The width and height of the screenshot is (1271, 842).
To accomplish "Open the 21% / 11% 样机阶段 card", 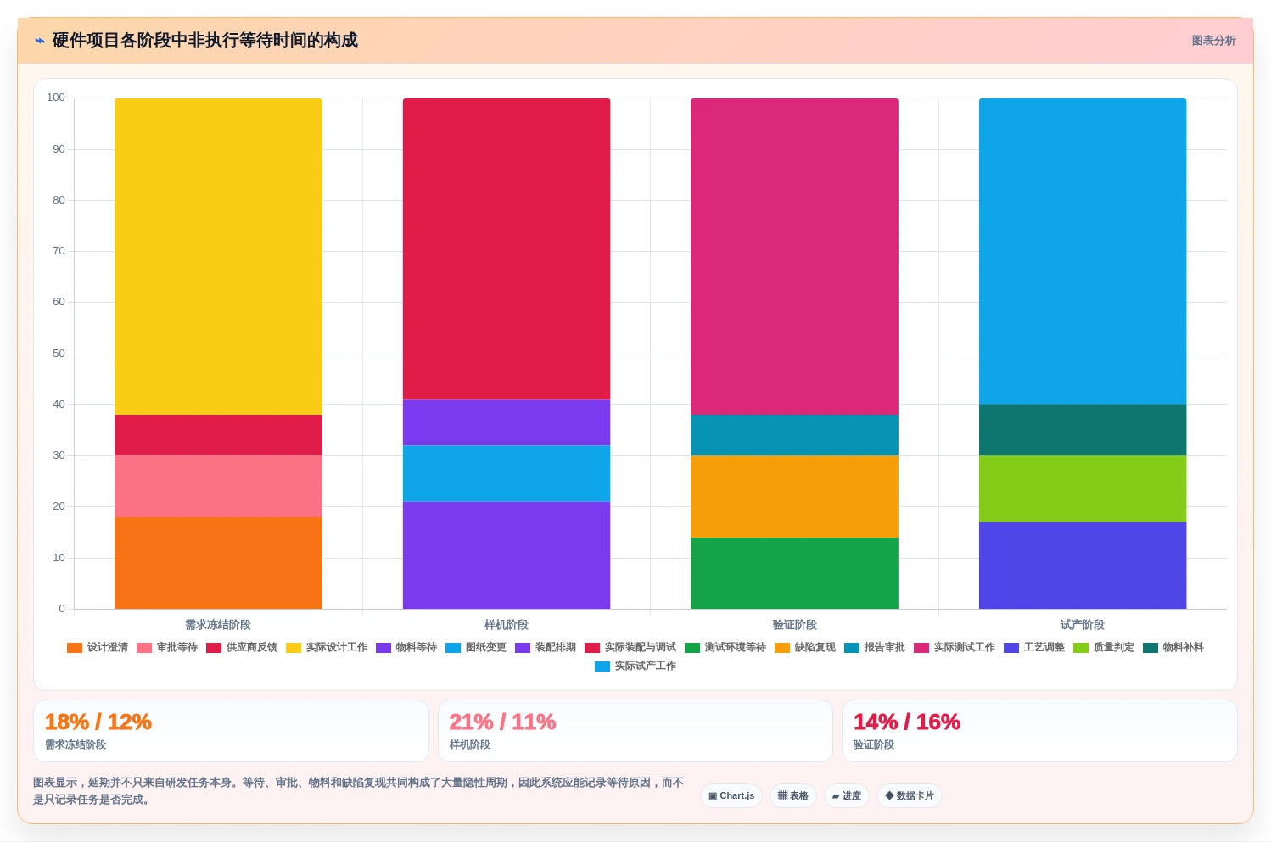I will point(635,731).
